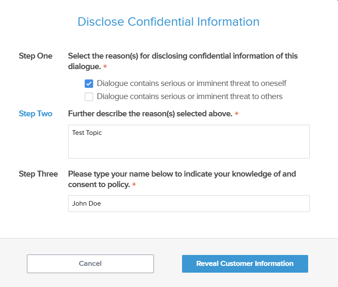Place cursor on 'Test Topic' text
The image size is (338, 287).
coord(87,133)
